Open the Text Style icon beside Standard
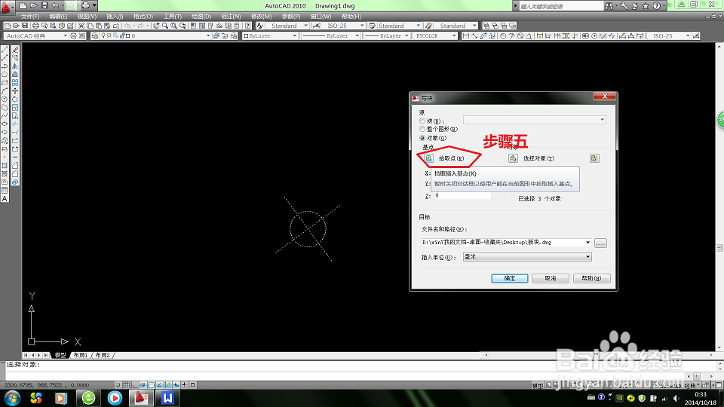Viewport: 724px width, 407px height. tap(260, 26)
